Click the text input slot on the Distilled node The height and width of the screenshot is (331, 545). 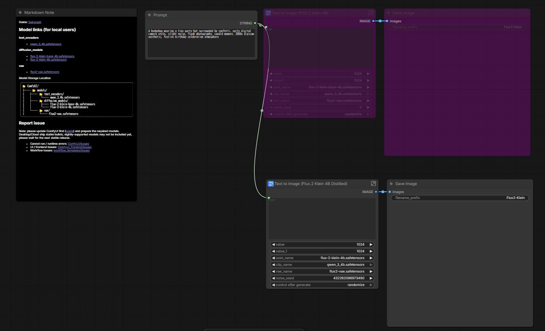(x=269, y=197)
